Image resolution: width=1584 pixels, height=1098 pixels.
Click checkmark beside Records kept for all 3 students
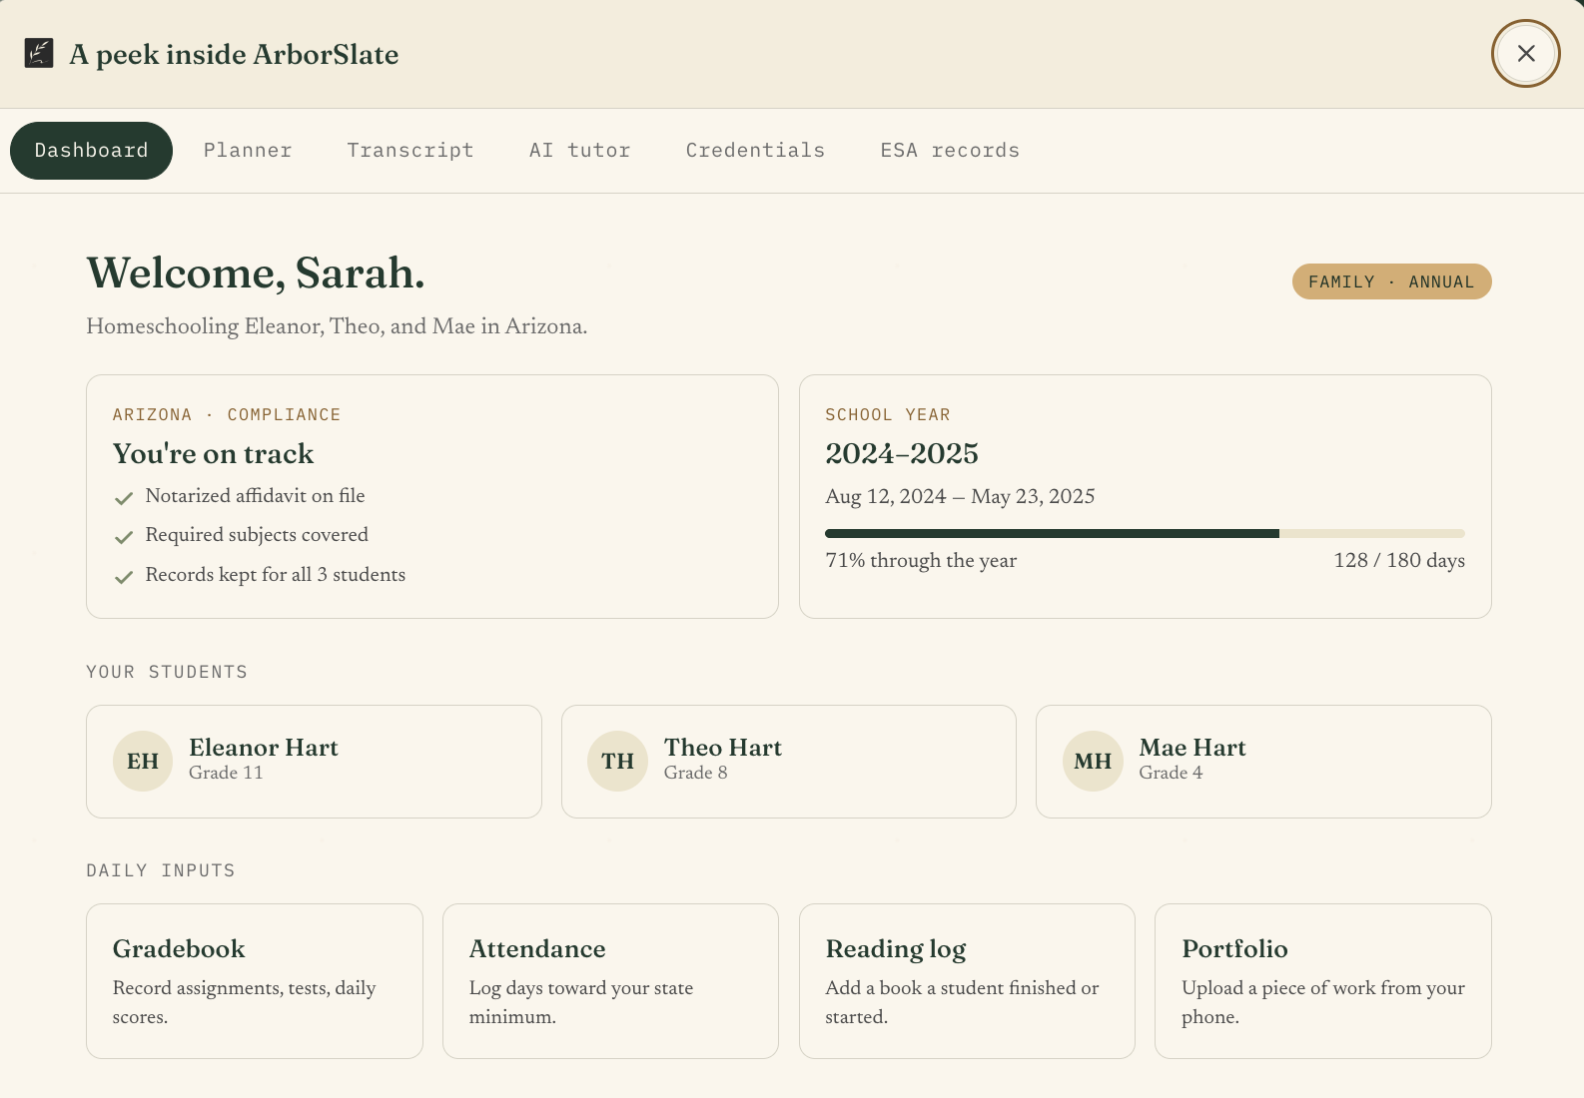(x=124, y=577)
